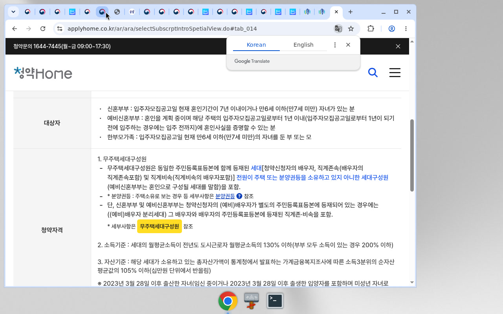The height and width of the screenshot is (314, 503).
Task: Open translate popup's more options menu
Action: [x=335, y=45]
